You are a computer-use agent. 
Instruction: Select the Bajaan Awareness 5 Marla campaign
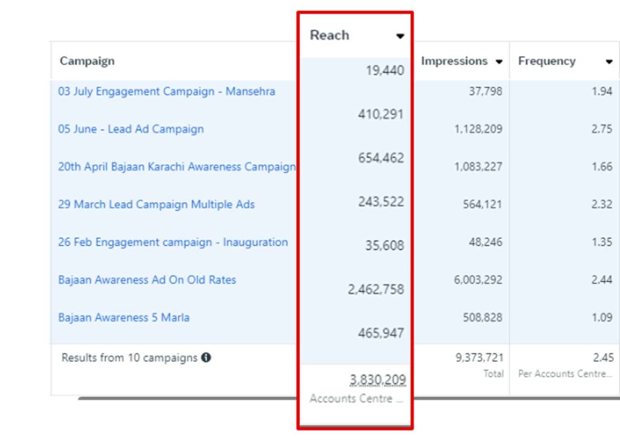pos(124,318)
